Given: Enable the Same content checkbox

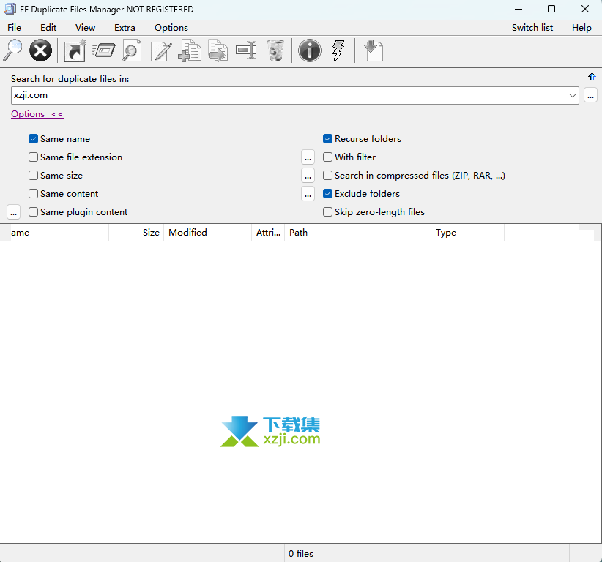Looking at the screenshot, I should pyautogui.click(x=34, y=194).
